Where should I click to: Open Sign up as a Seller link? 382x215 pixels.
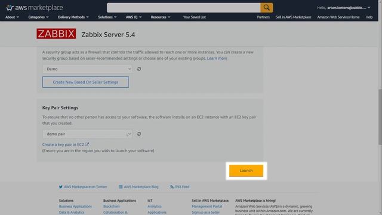click(x=205, y=213)
